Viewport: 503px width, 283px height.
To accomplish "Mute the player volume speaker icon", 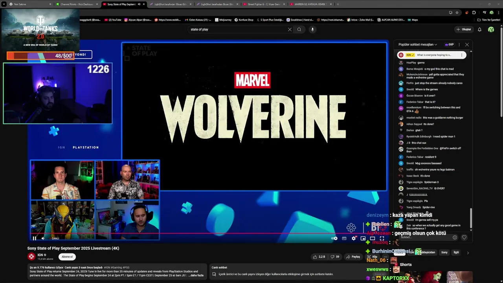I will (43, 238).
